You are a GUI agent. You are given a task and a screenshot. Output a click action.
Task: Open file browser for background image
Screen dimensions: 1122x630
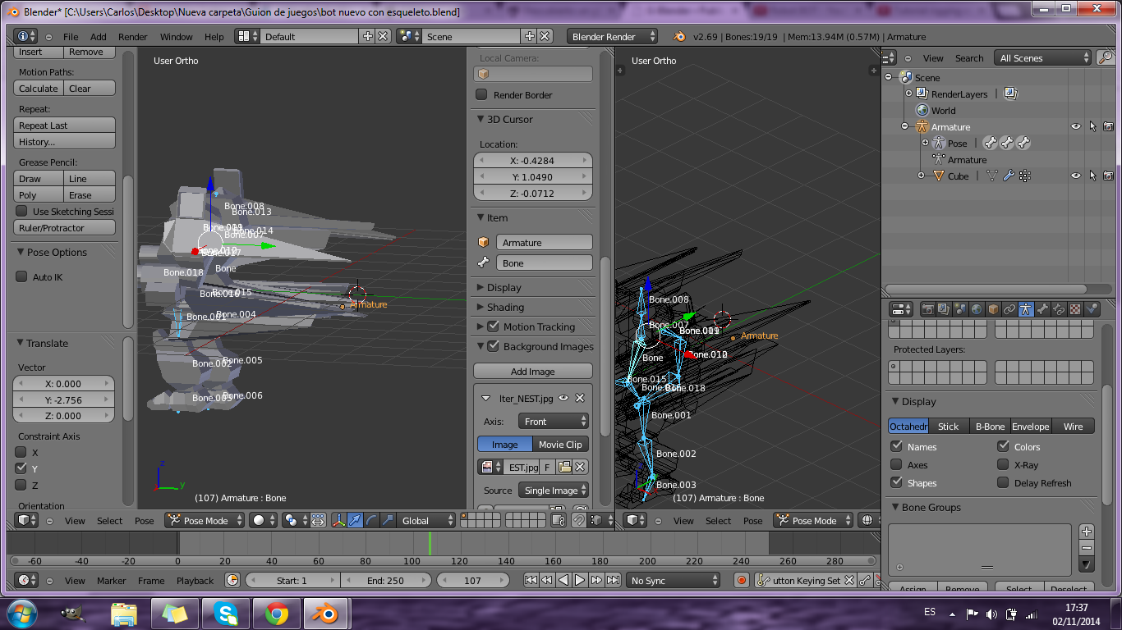pyautogui.click(x=564, y=467)
